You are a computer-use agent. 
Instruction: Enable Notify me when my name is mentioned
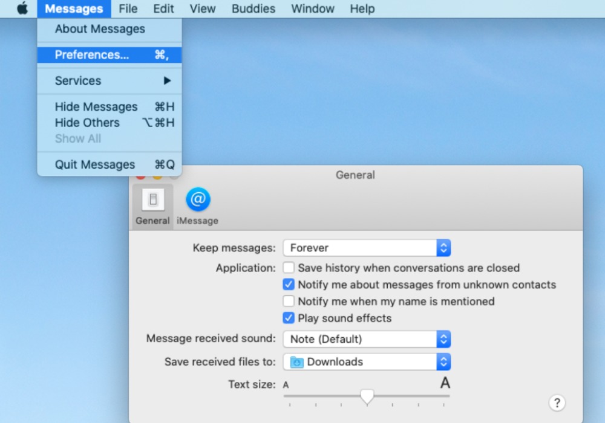click(288, 302)
